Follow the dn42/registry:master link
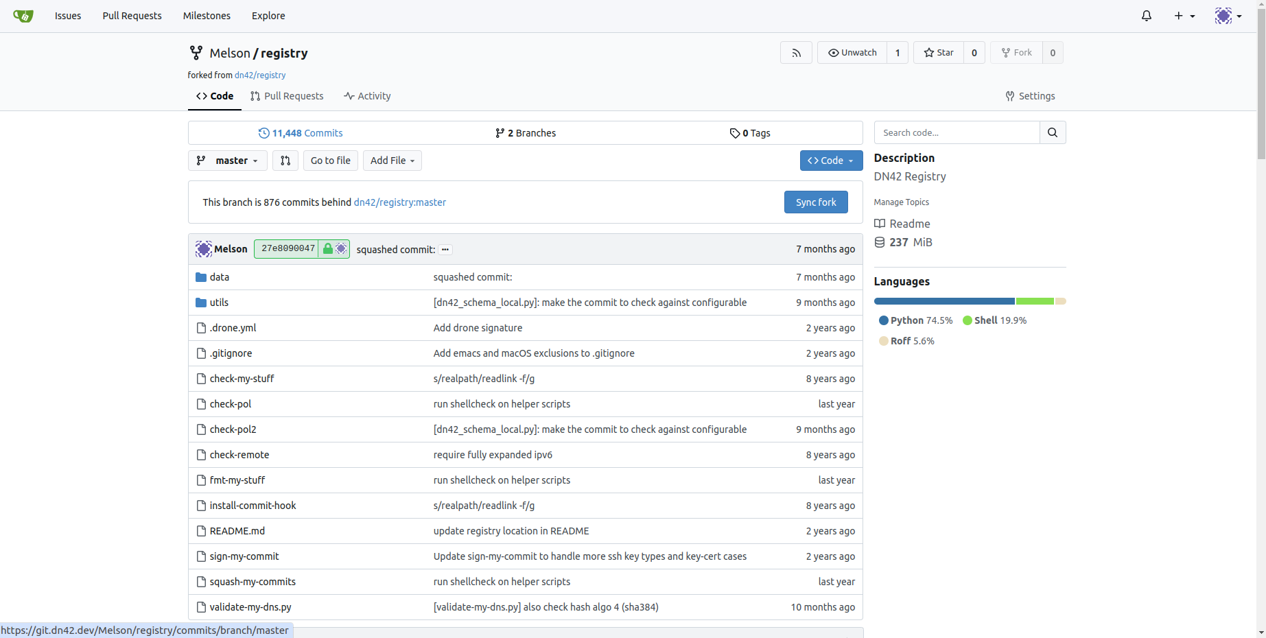1266x638 pixels. (399, 202)
